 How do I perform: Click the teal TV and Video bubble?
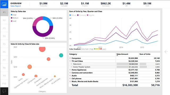click(x=61, y=55)
